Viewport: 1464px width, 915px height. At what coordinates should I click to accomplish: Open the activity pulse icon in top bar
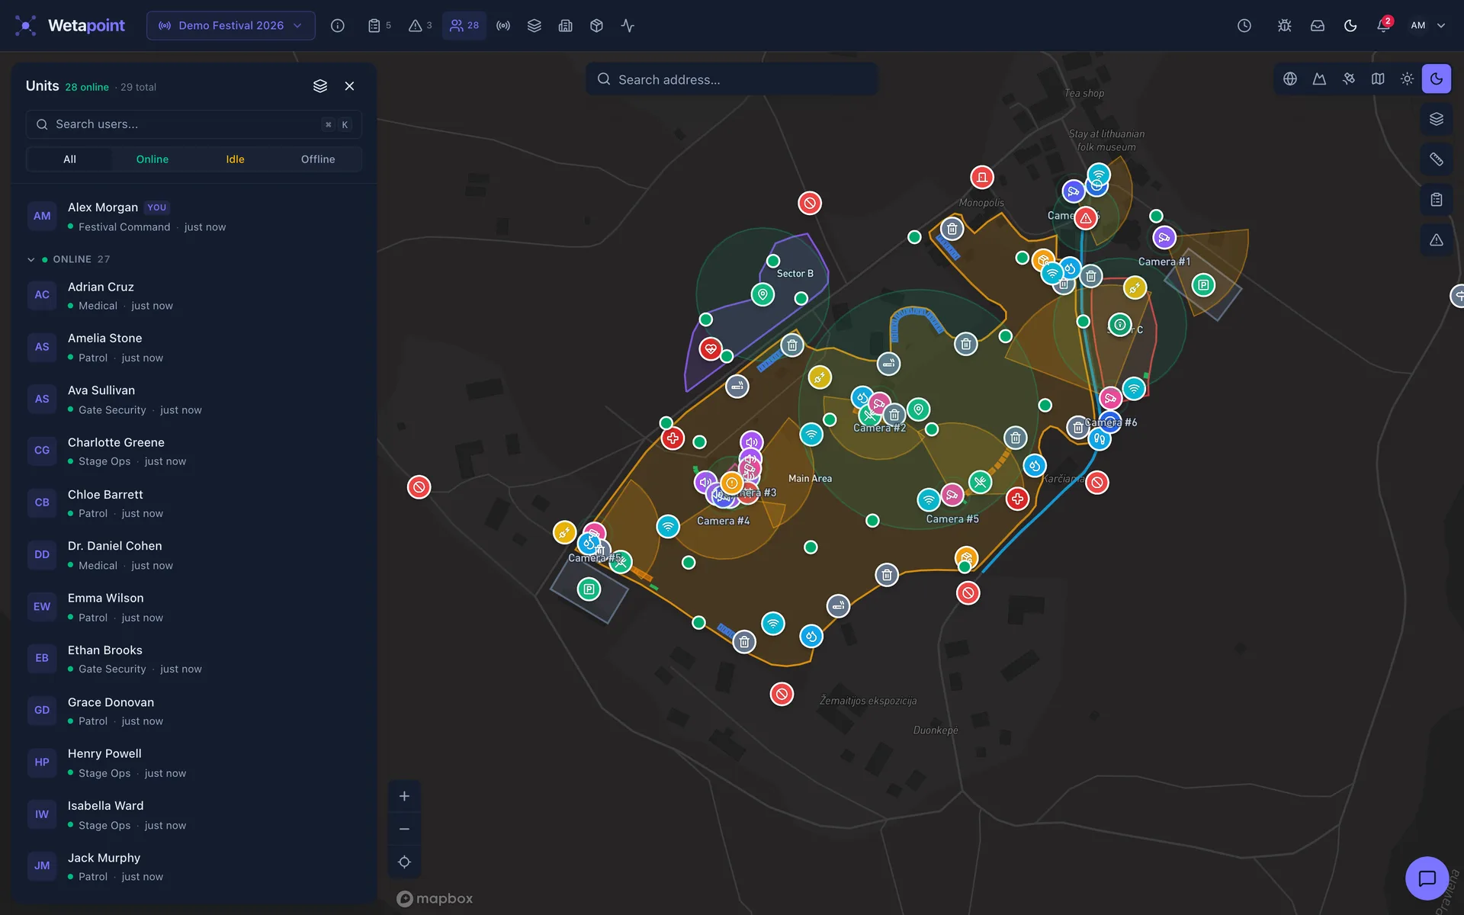pyautogui.click(x=628, y=26)
